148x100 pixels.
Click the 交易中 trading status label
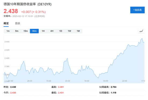point(7,16)
